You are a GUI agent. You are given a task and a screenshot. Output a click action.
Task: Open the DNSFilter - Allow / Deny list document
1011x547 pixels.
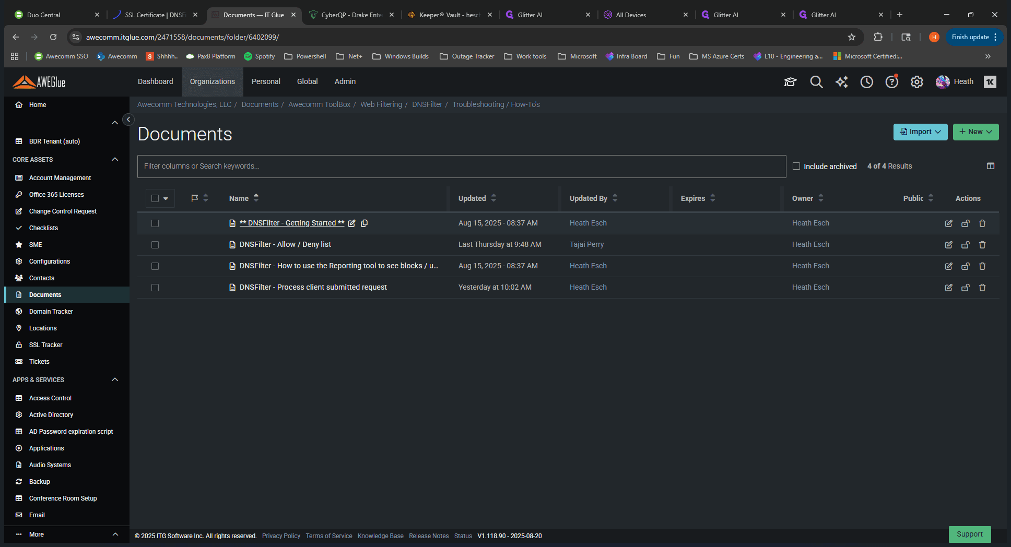(x=285, y=245)
